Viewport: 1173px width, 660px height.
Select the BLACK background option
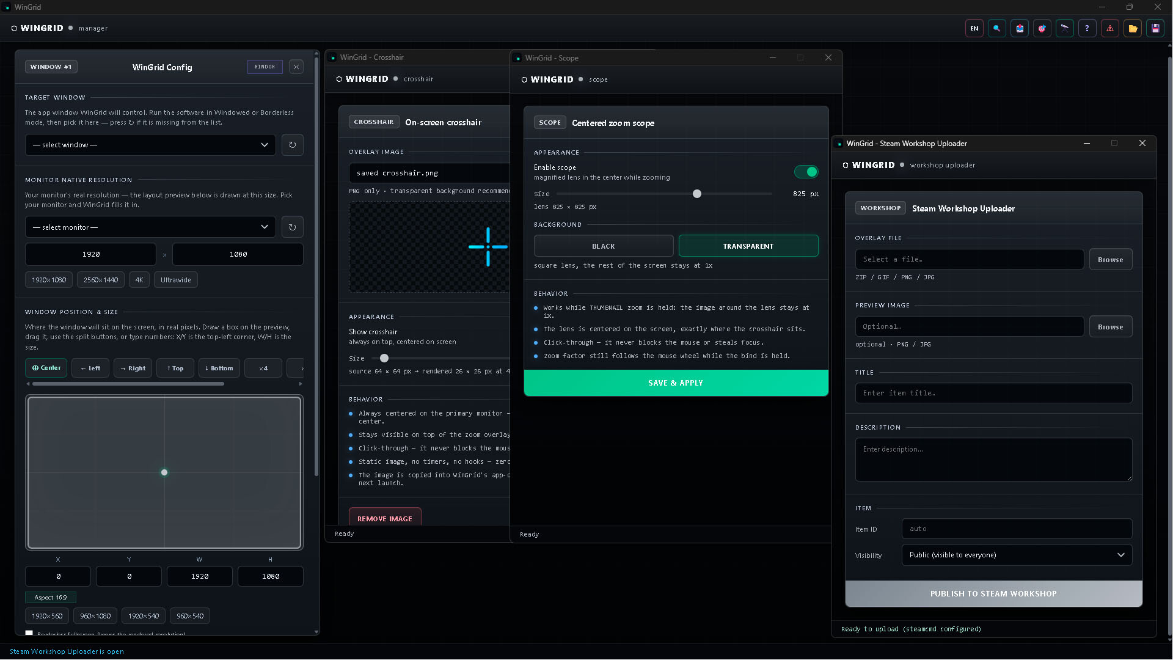(604, 246)
